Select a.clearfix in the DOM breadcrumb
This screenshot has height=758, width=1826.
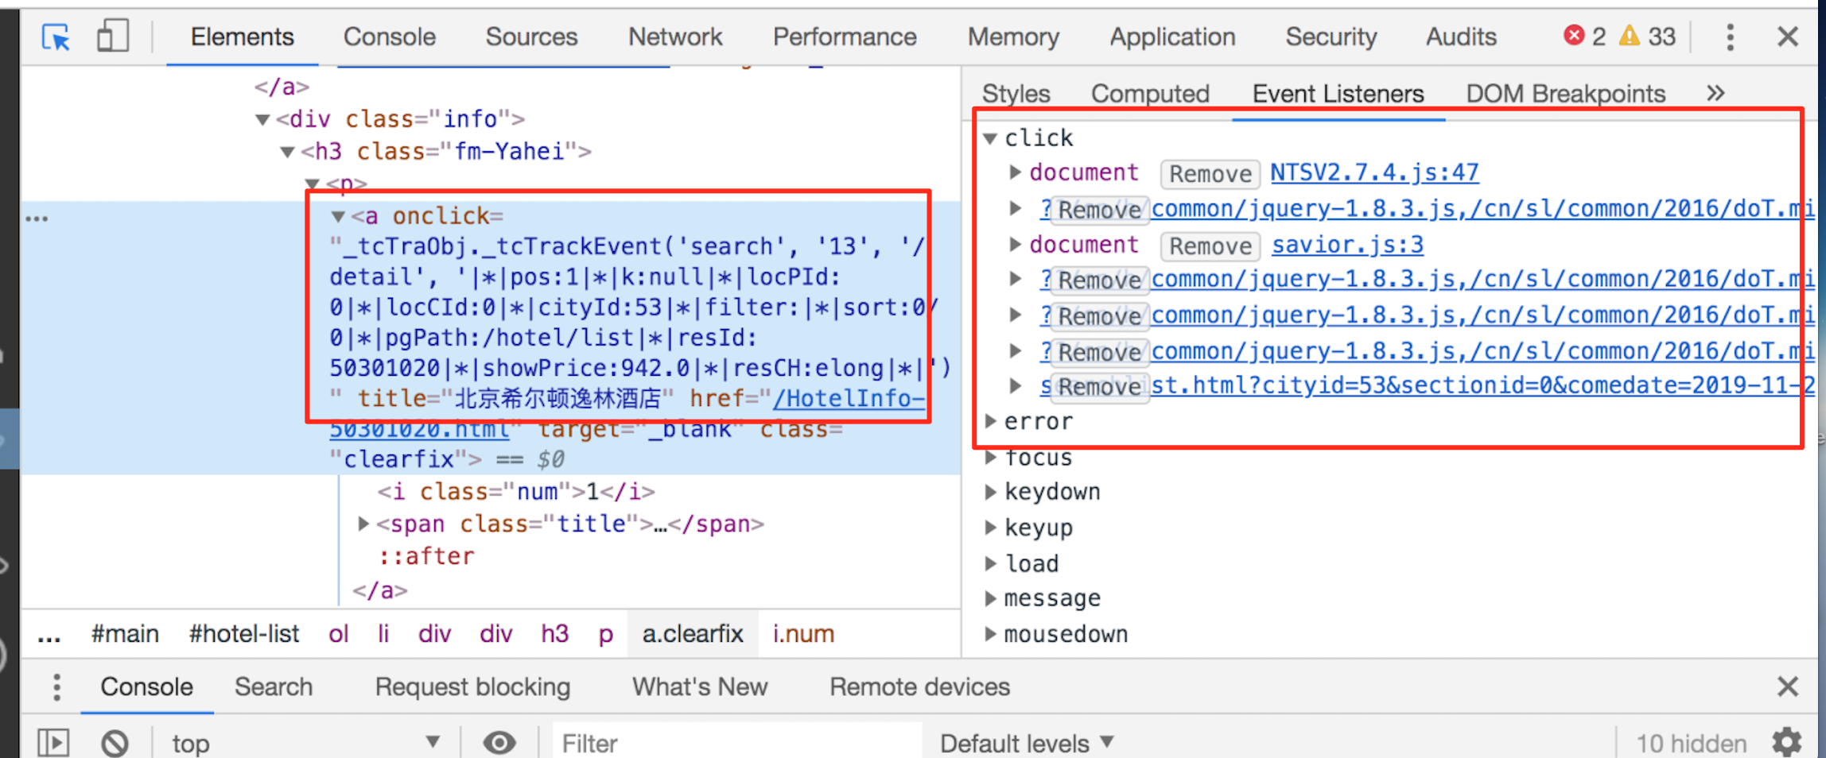click(x=692, y=633)
